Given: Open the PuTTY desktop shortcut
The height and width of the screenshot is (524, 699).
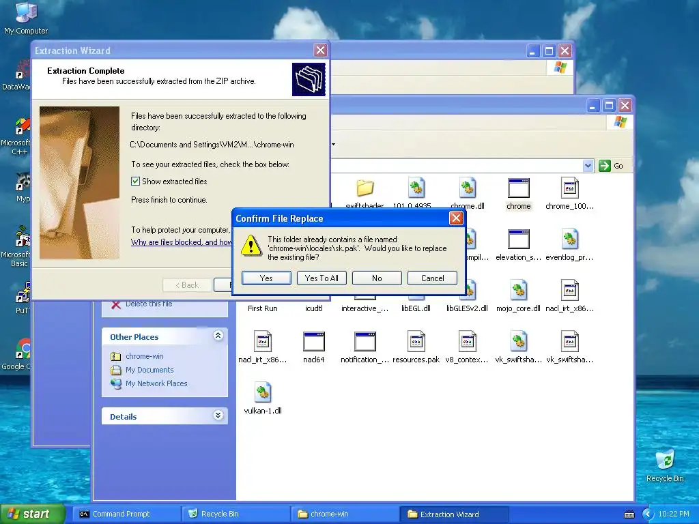Looking at the screenshot, I should click(23, 298).
